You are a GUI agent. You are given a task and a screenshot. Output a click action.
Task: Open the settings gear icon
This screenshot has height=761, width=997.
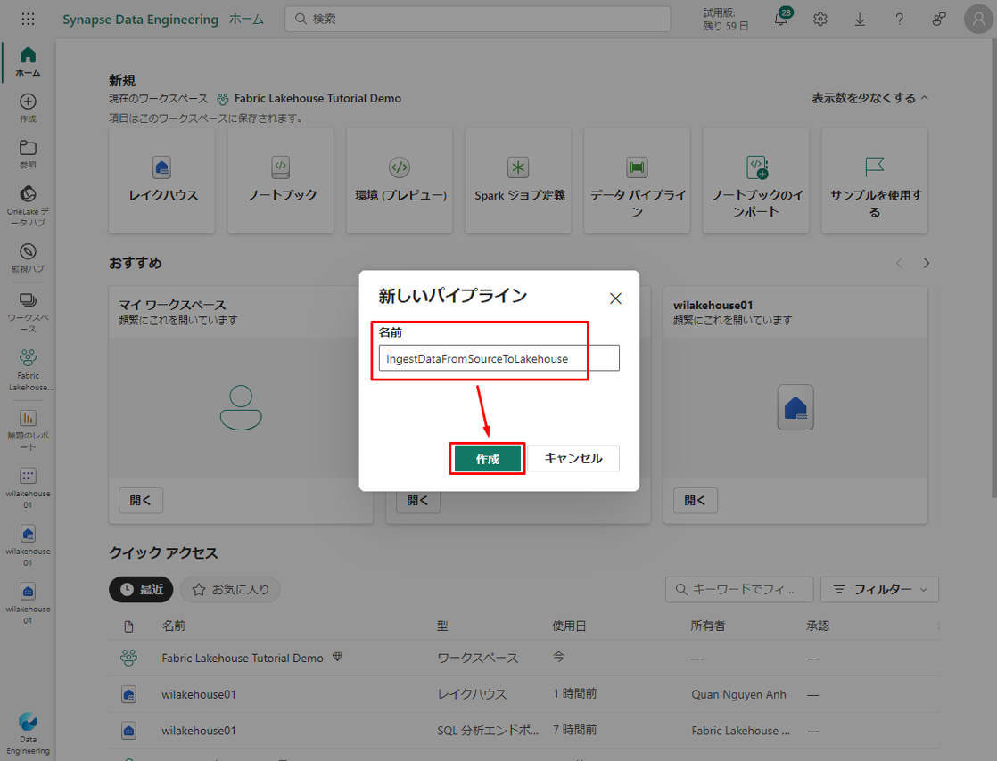820,20
